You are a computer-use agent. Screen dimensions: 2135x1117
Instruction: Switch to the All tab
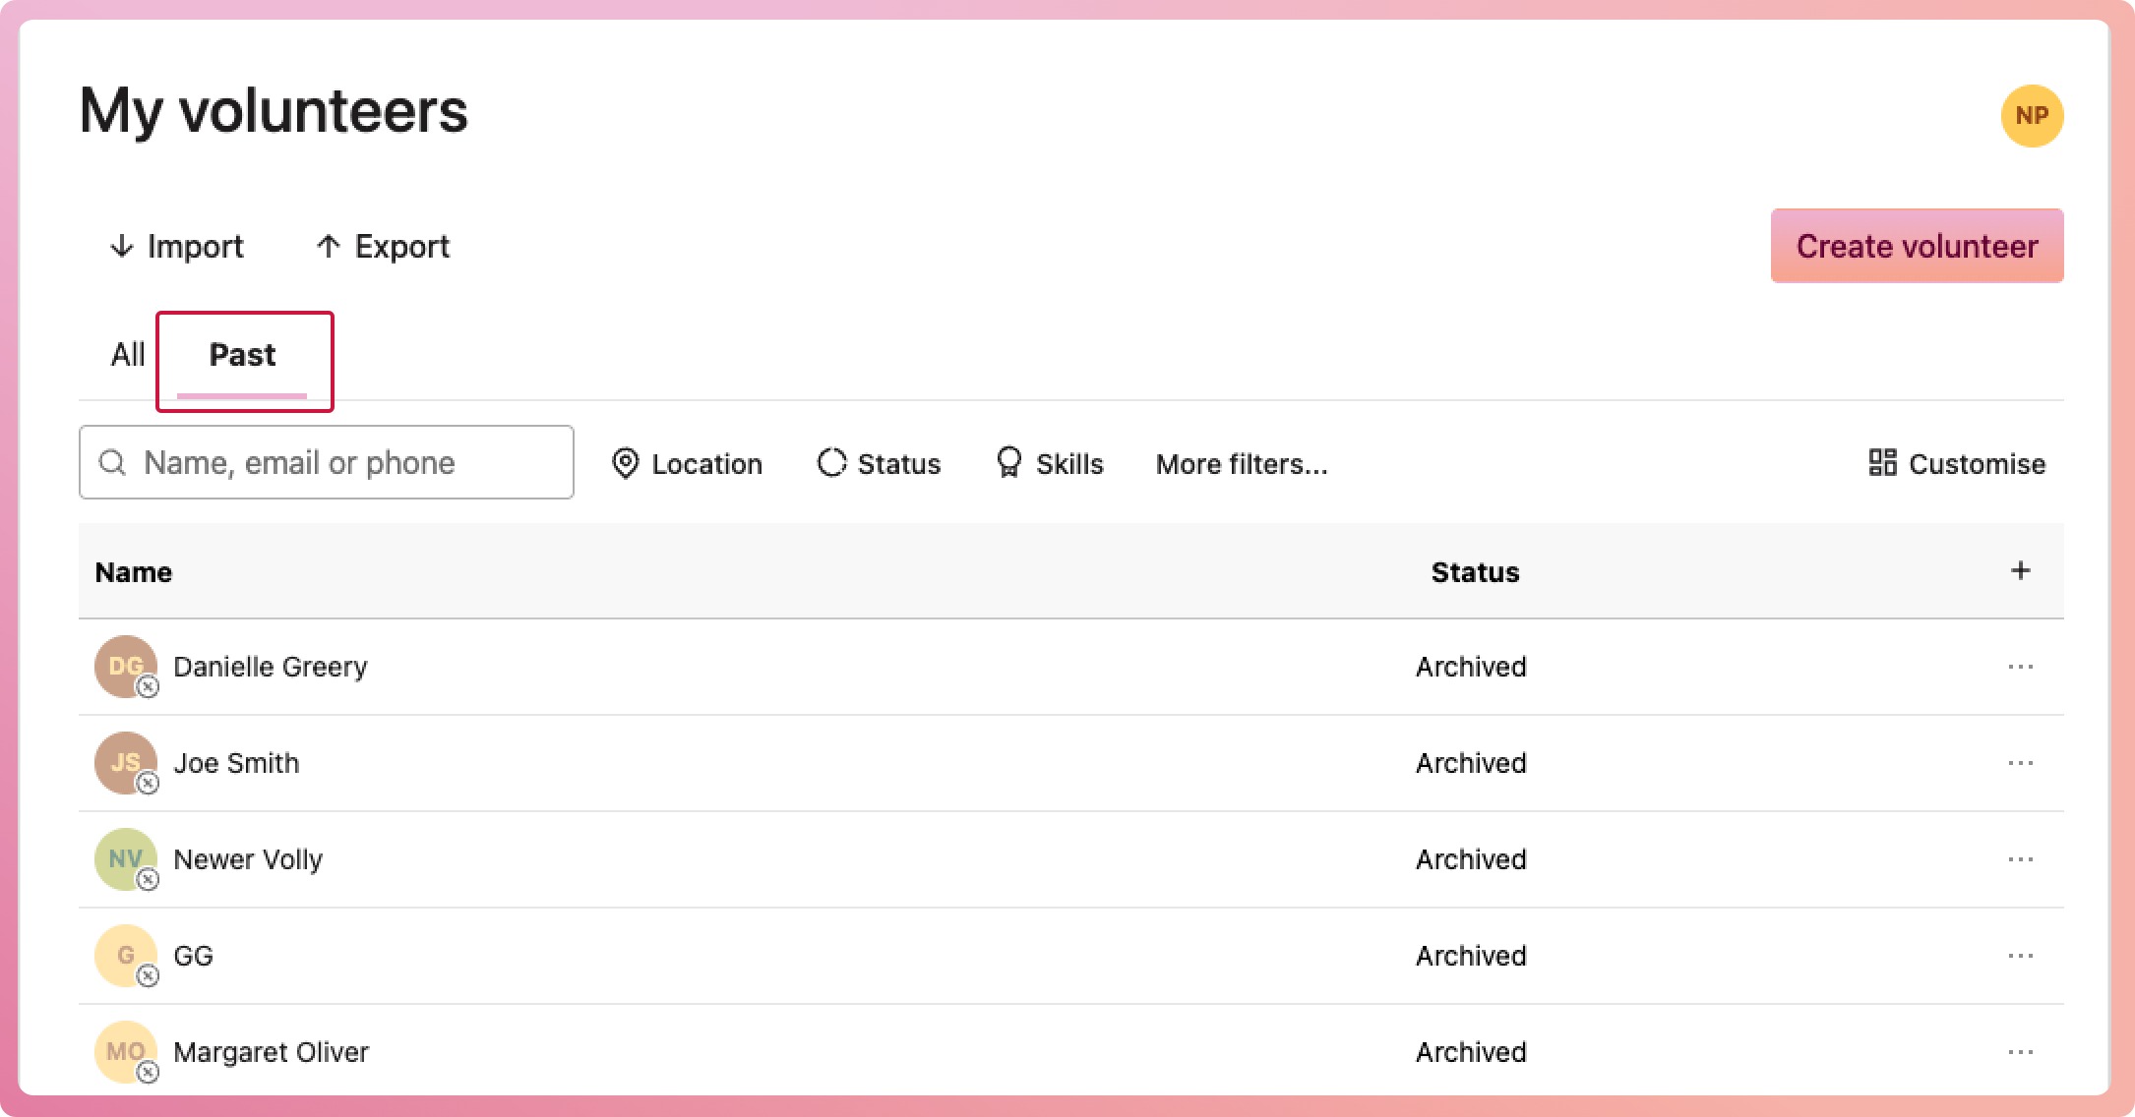click(x=128, y=354)
